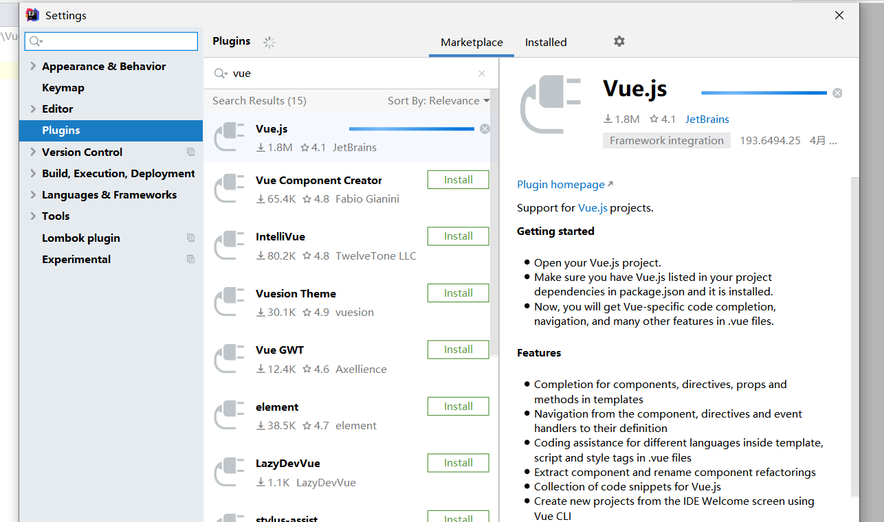Click the project-level icon beside Experimental
The width and height of the screenshot is (884, 522).
click(191, 259)
